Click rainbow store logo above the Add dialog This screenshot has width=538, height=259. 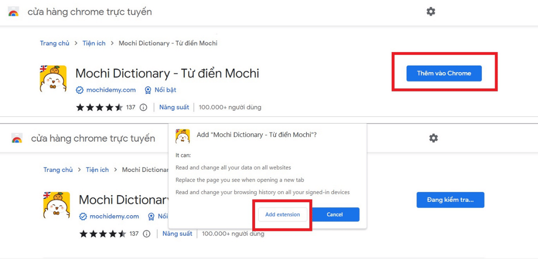[17, 139]
